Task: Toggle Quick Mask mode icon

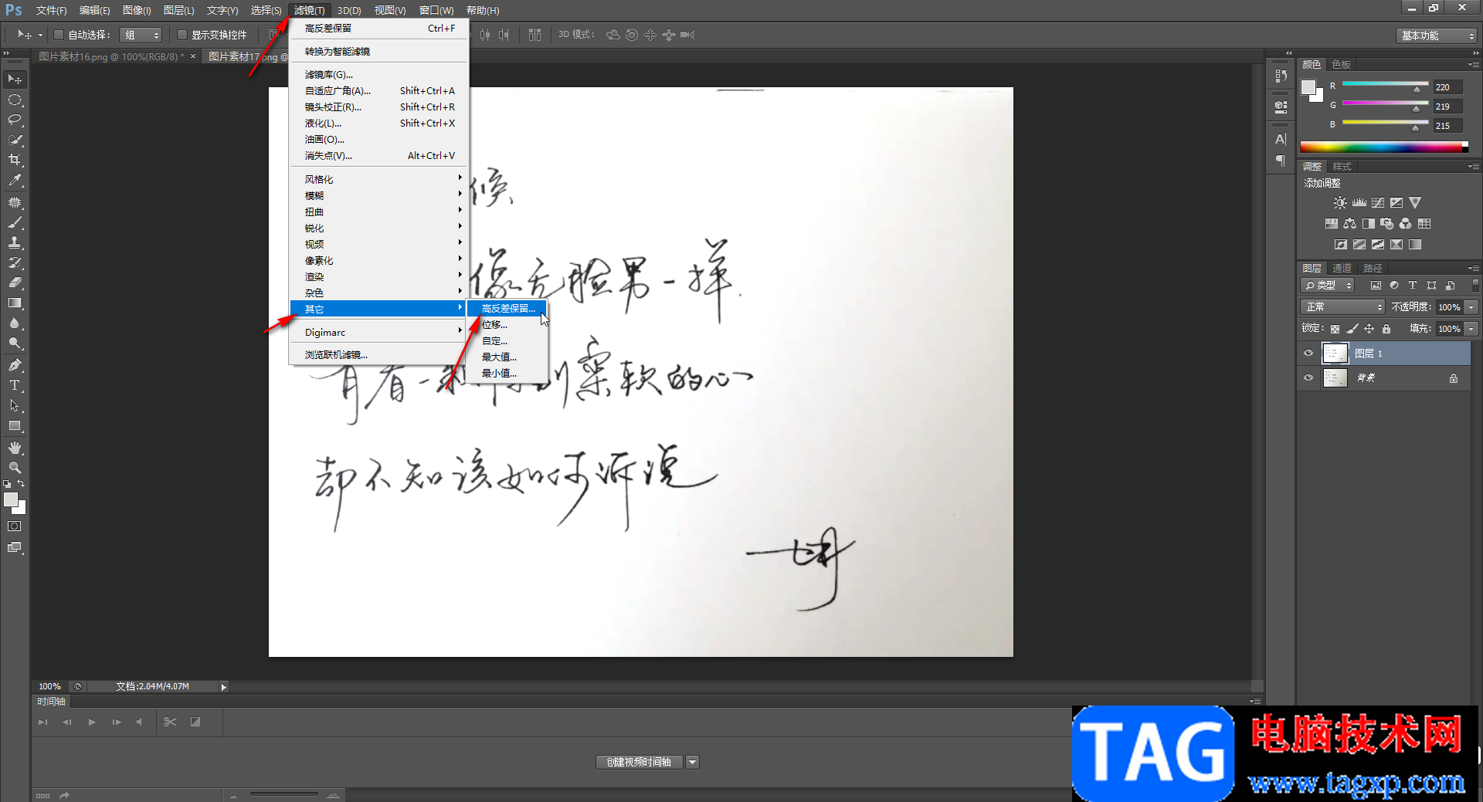Action: [15, 526]
